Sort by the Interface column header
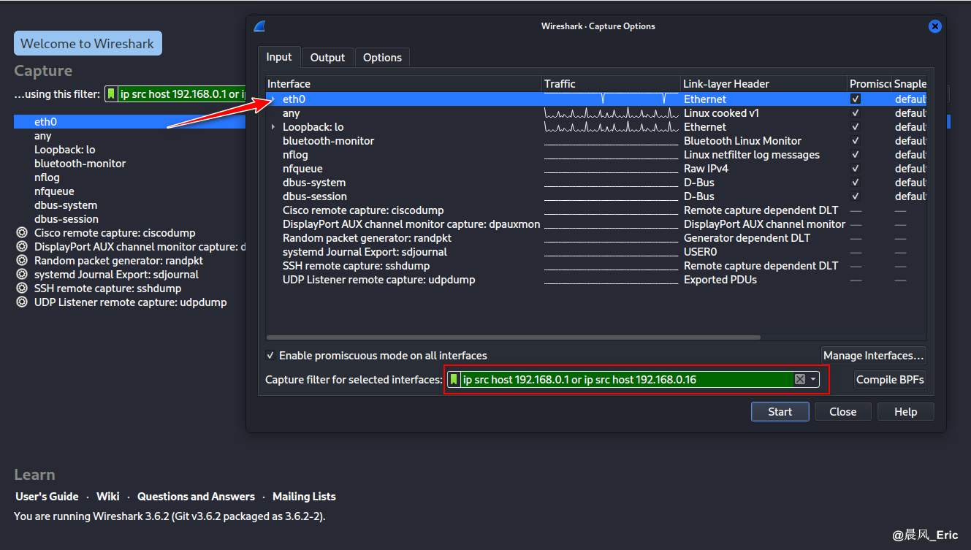 [x=403, y=84]
